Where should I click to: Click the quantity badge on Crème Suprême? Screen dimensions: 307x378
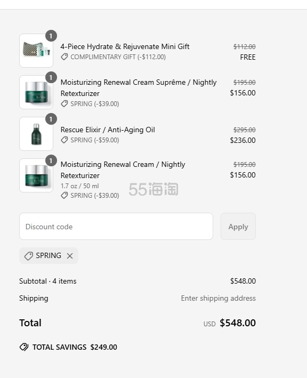pyautogui.click(x=51, y=77)
